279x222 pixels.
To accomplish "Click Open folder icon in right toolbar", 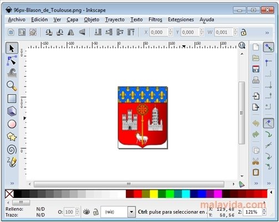I will tap(256, 58).
